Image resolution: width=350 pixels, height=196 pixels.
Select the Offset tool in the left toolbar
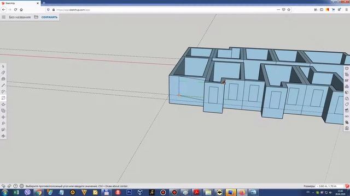click(x=3, y=111)
